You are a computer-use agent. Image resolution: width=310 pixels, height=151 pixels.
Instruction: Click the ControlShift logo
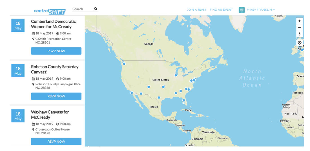[49, 11]
